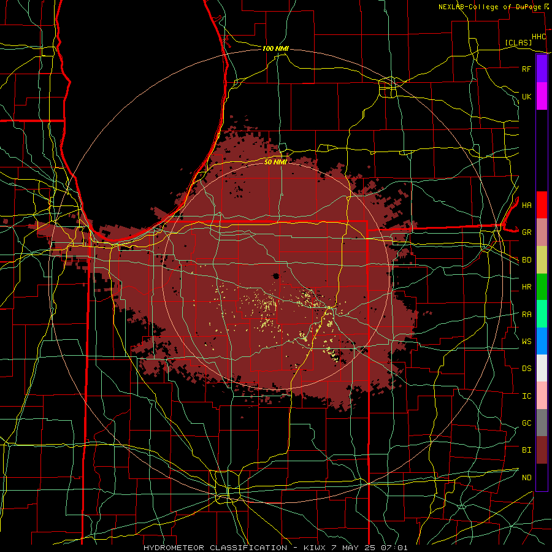The width and height of the screenshot is (552, 552).
Task: Click the UK legend label
Action: coord(526,96)
